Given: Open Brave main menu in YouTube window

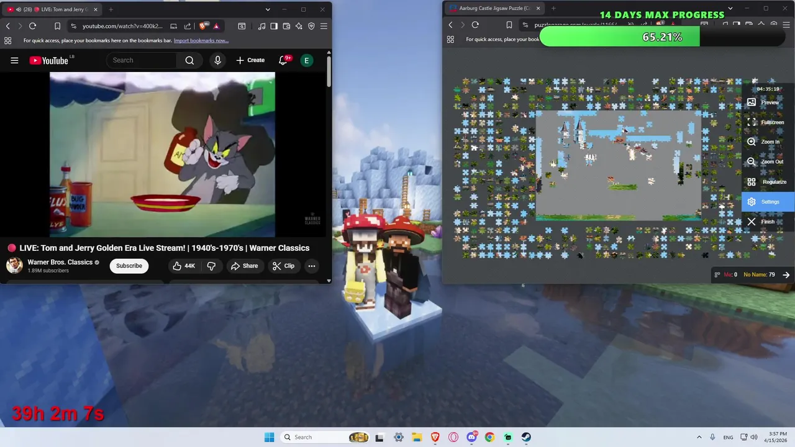Looking at the screenshot, I should click(324, 26).
